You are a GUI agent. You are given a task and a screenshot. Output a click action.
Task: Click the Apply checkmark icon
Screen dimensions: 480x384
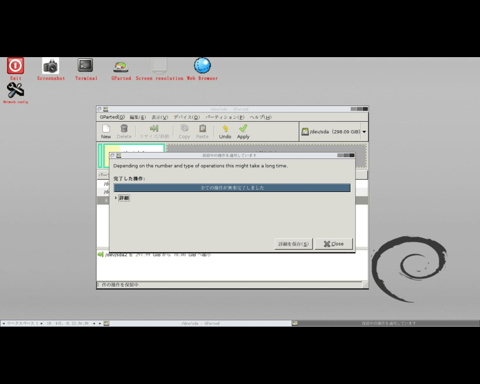point(244,131)
